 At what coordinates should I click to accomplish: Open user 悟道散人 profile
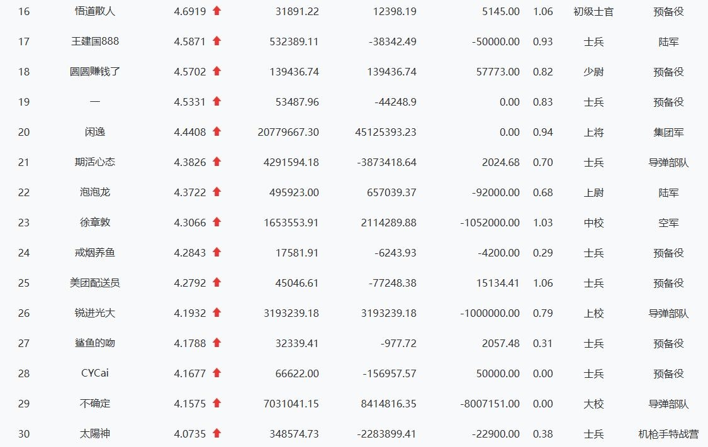click(x=95, y=11)
